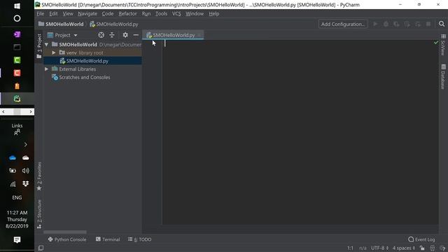Click SMOHelloWorld.py breadcrumb in navigation bar
448x252 pixels.
114,24
